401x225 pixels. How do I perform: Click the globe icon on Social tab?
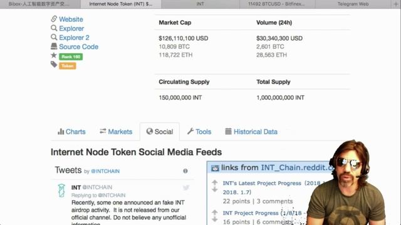(x=150, y=131)
